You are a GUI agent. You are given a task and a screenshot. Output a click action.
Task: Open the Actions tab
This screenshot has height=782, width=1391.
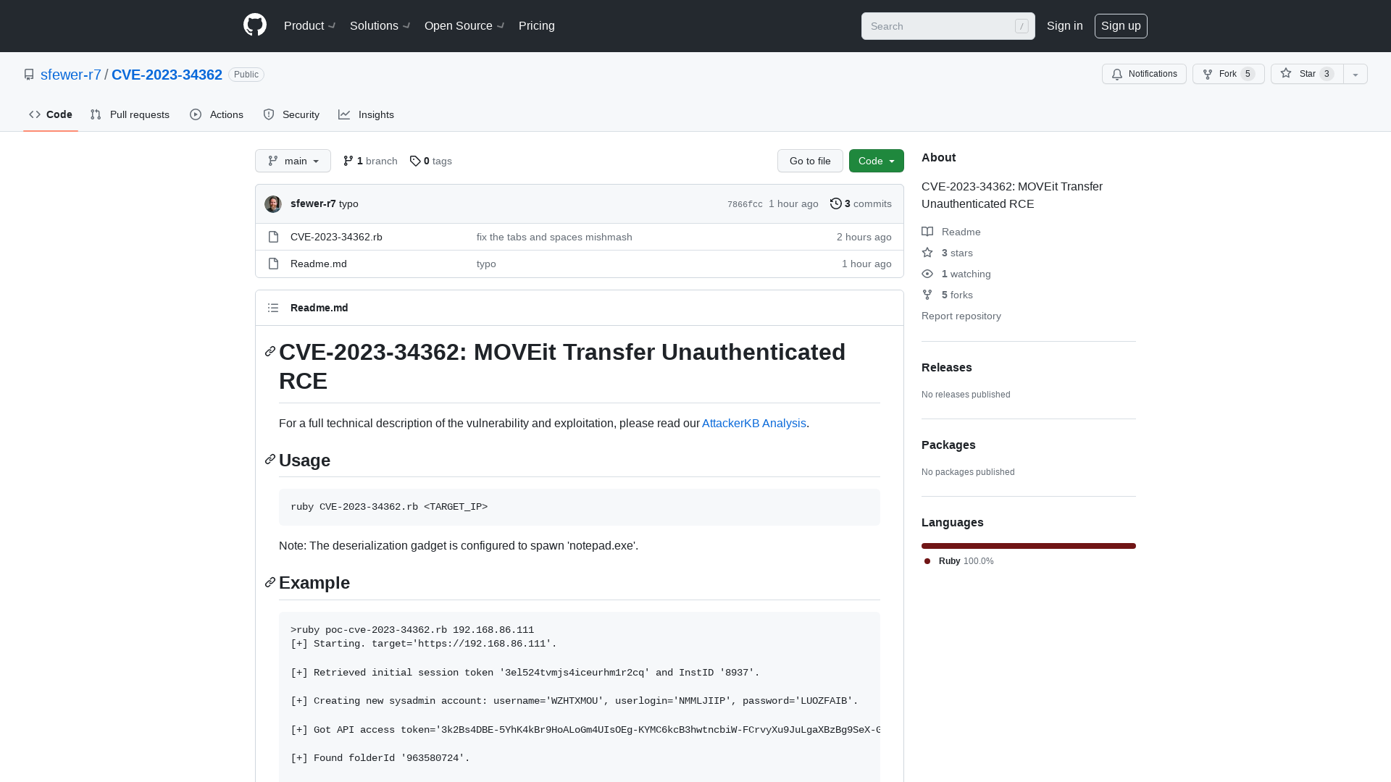pos(217,114)
